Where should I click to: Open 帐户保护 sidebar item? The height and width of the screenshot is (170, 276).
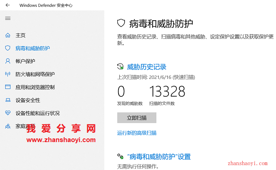25,61
